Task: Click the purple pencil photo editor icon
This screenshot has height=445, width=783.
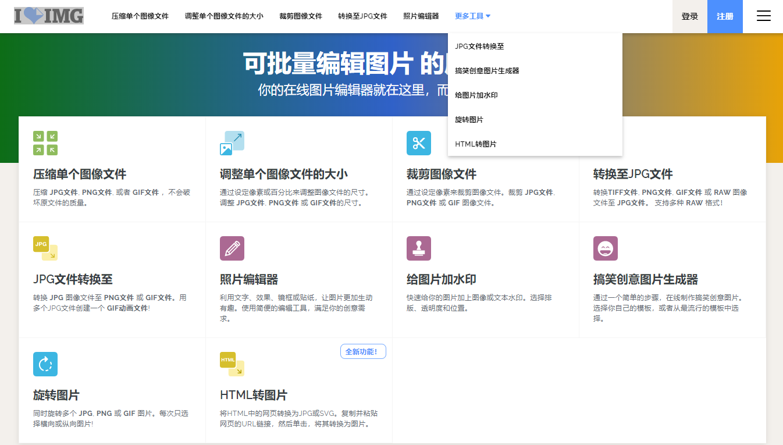Action: point(232,248)
